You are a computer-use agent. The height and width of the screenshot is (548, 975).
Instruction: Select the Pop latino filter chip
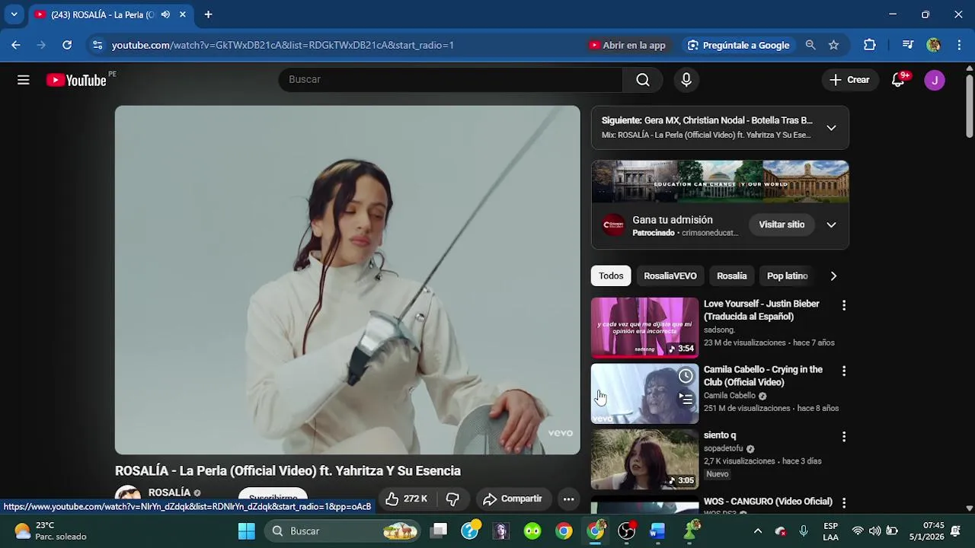[787, 276]
